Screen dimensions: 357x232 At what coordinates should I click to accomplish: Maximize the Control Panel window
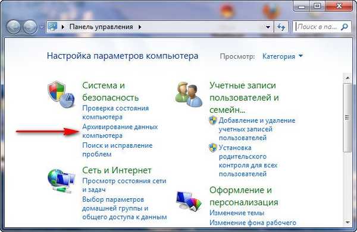(317, 6)
